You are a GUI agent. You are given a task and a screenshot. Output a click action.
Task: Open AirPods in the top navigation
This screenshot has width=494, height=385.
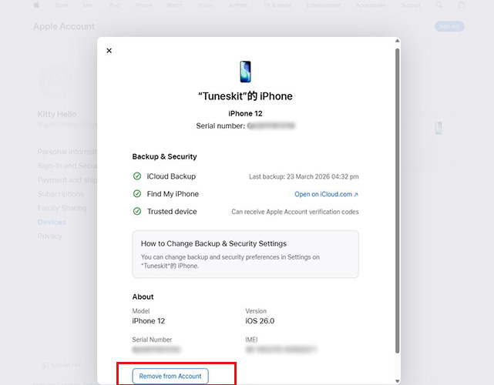pyautogui.click(x=238, y=5)
